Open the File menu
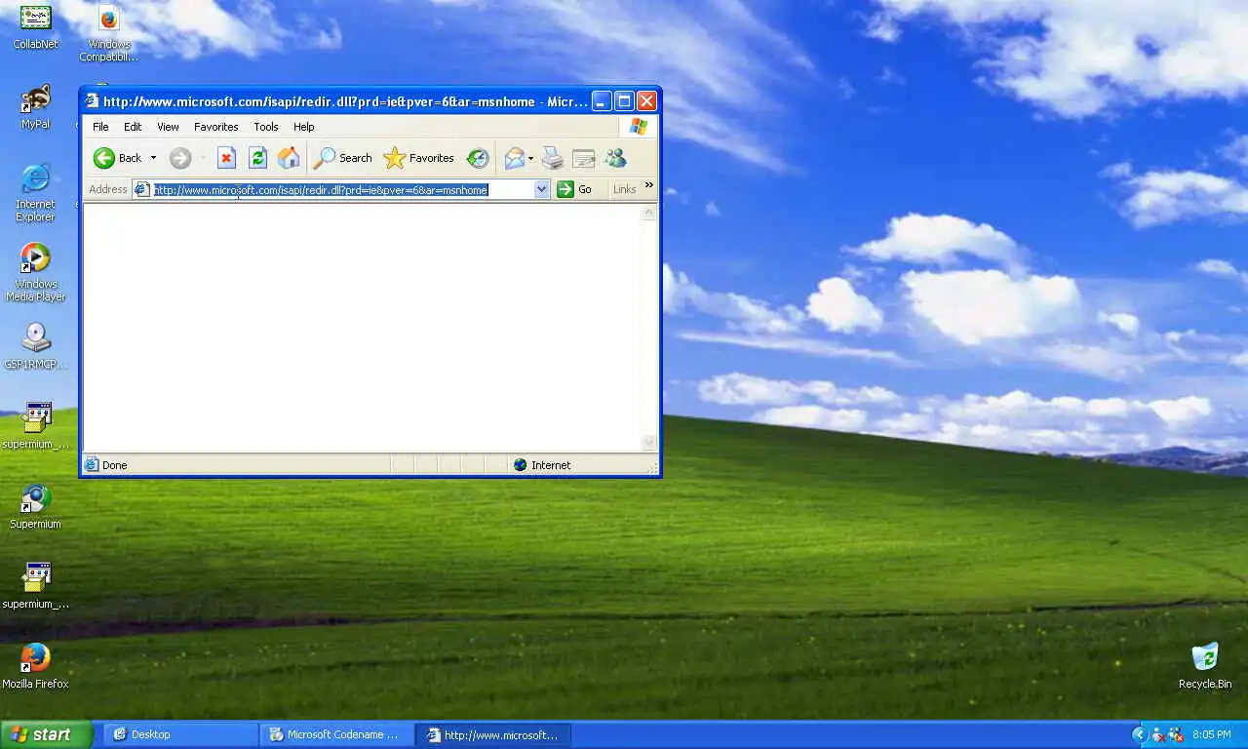The image size is (1248, 749). coord(100,127)
